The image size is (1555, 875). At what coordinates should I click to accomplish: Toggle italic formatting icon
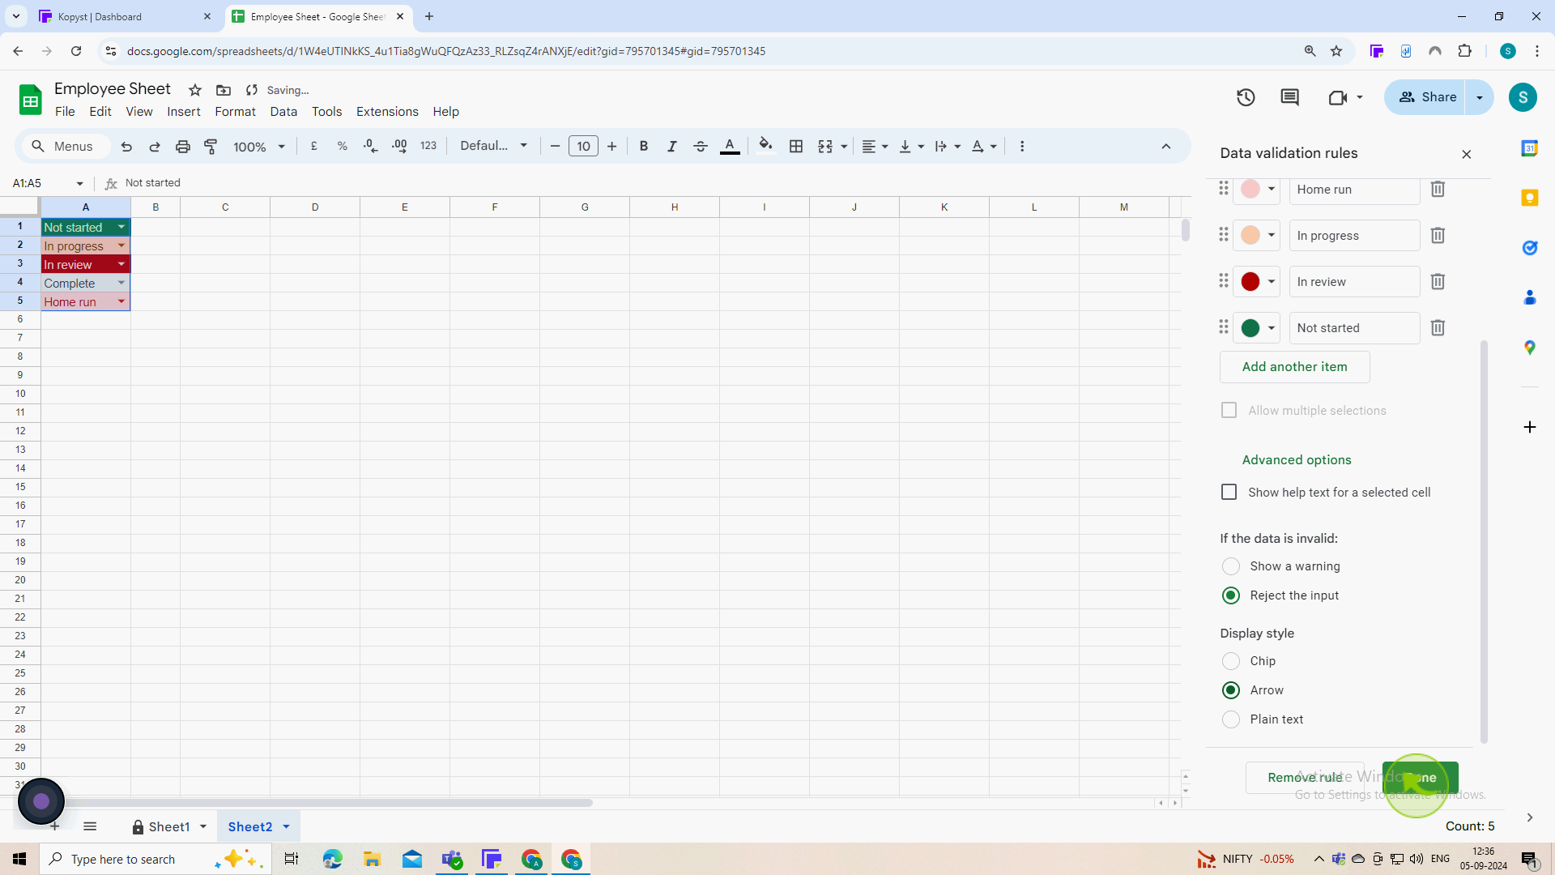click(671, 147)
